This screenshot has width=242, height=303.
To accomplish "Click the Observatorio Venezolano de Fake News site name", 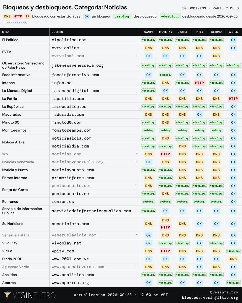I will 23,65.
